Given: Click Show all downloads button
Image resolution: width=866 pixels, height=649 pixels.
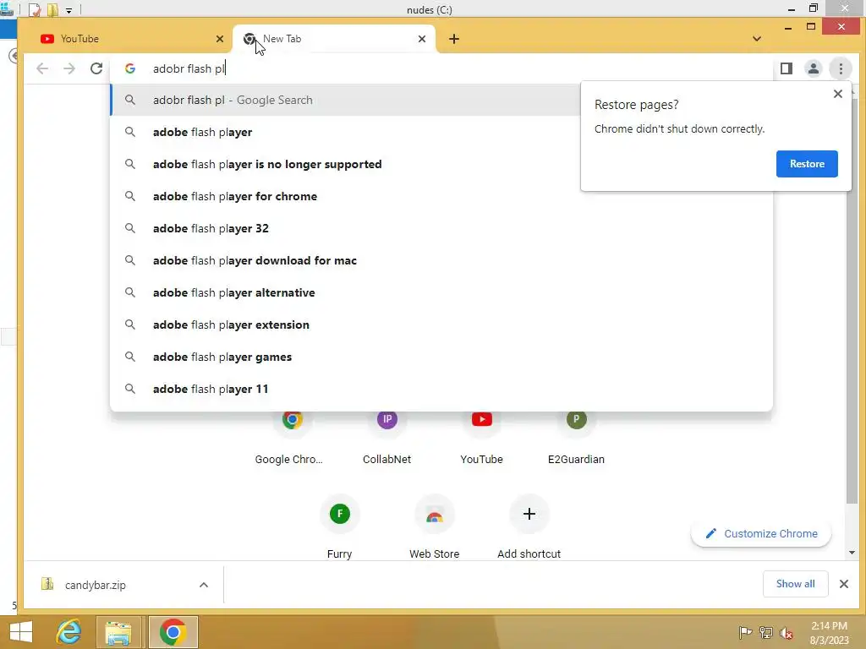Looking at the screenshot, I should click(x=795, y=584).
